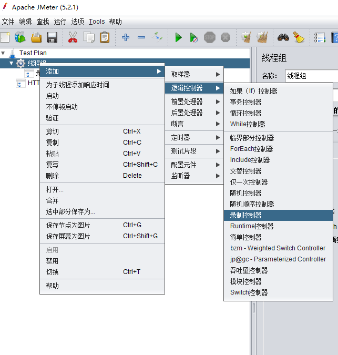The height and width of the screenshot is (355, 338).
Task: Click the Shutdown round X icon
Action: [x=226, y=37]
